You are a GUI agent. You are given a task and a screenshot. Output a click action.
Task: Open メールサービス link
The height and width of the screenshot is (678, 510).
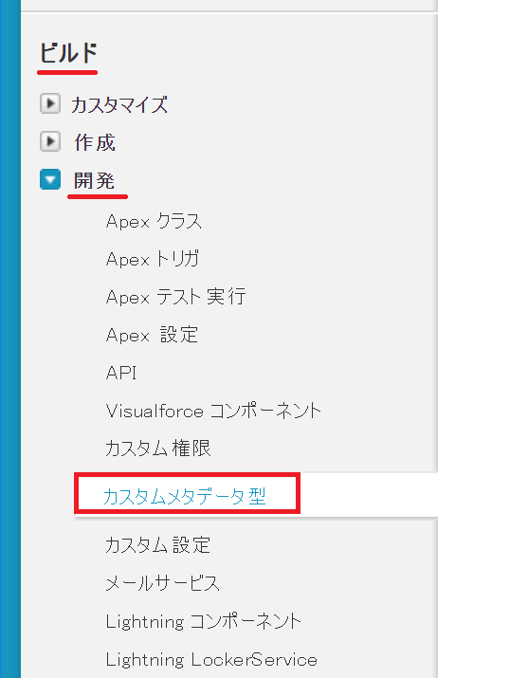[162, 583]
